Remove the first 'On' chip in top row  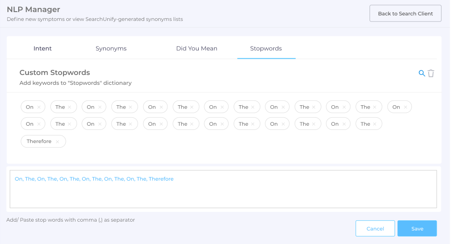click(x=39, y=107)
